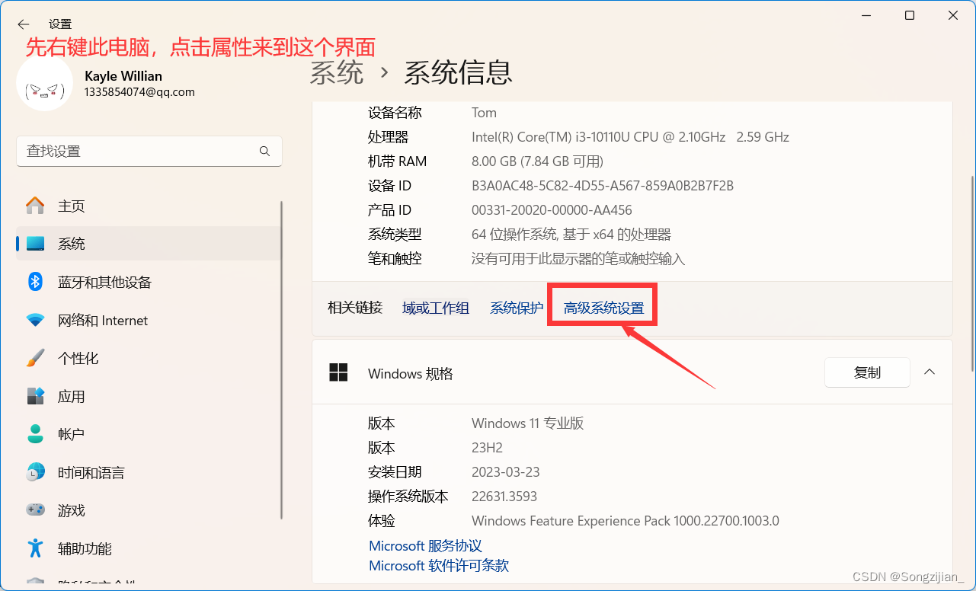Select the RAM value 8.00 GB

537,161
